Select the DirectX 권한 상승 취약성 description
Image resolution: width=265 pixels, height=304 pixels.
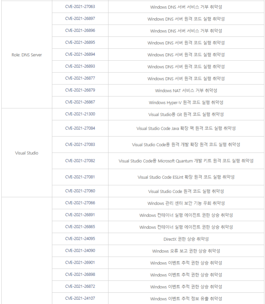[x=186, y=239]
